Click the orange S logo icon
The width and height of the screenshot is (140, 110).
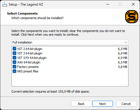pos(132,17)
